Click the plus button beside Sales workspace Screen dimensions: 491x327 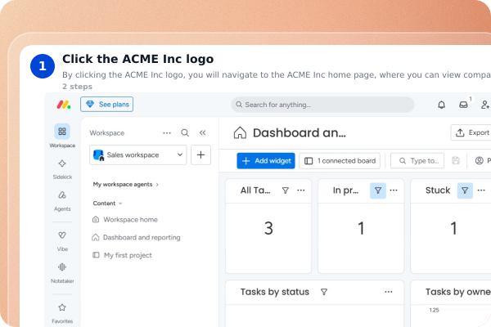(200, 155)
